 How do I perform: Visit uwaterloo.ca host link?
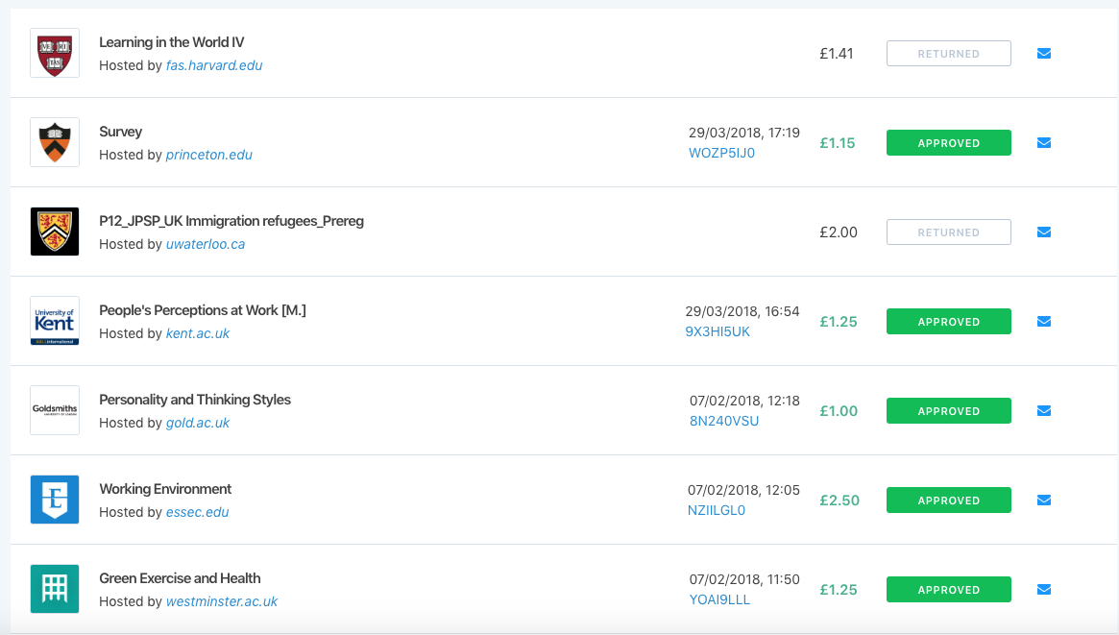coord(206,244)
